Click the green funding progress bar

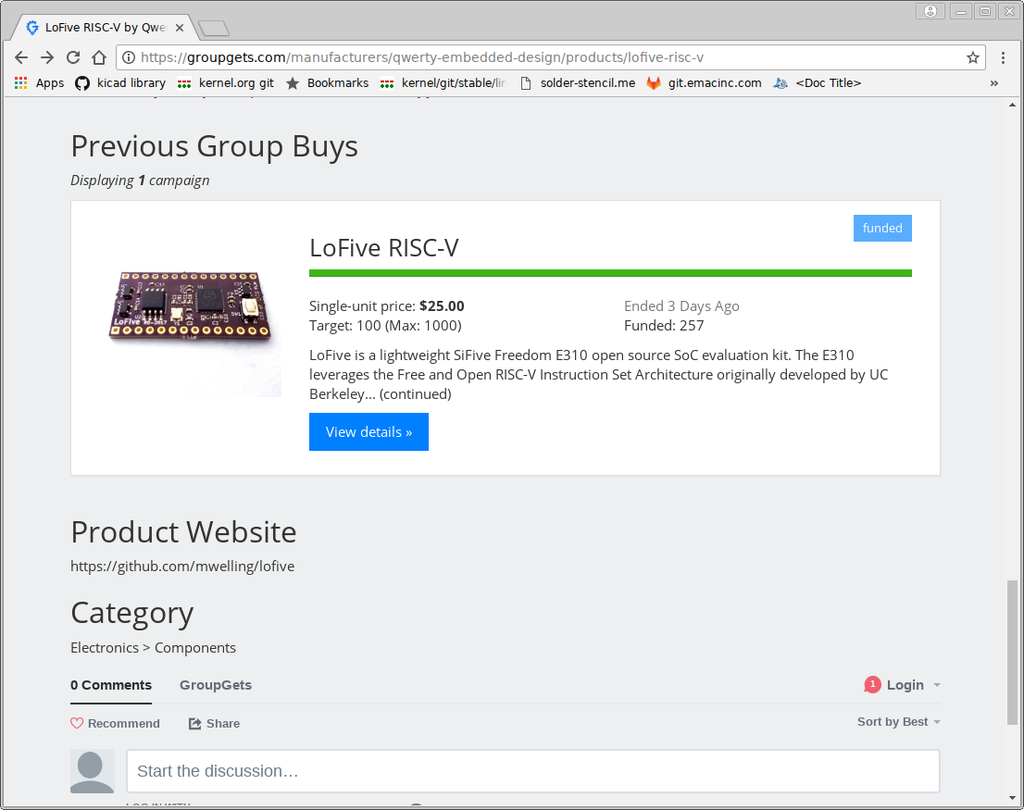click(x=610, y=273)
